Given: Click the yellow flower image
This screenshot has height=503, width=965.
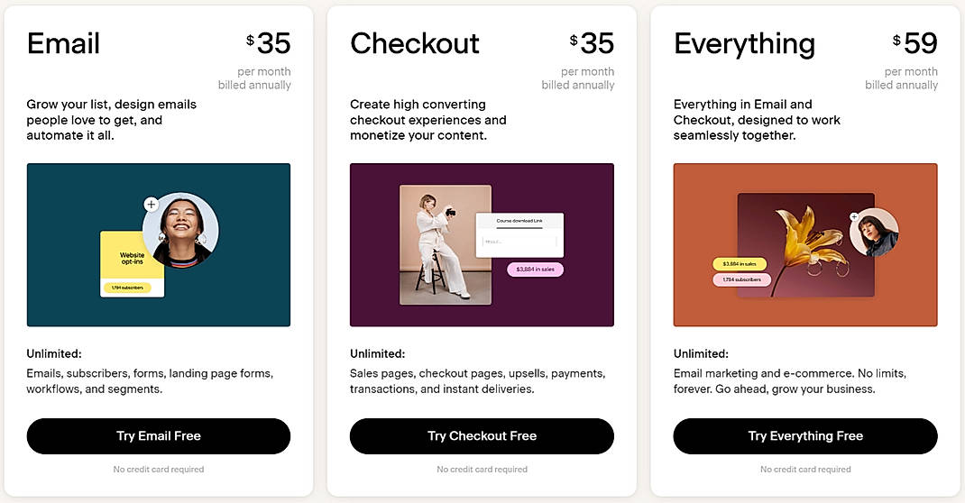Looking at the screenshot, I should click(798, 245).
